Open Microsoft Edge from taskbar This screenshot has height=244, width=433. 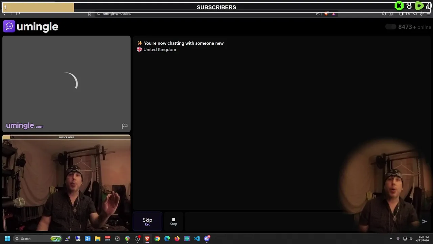(x=167, y=239)
